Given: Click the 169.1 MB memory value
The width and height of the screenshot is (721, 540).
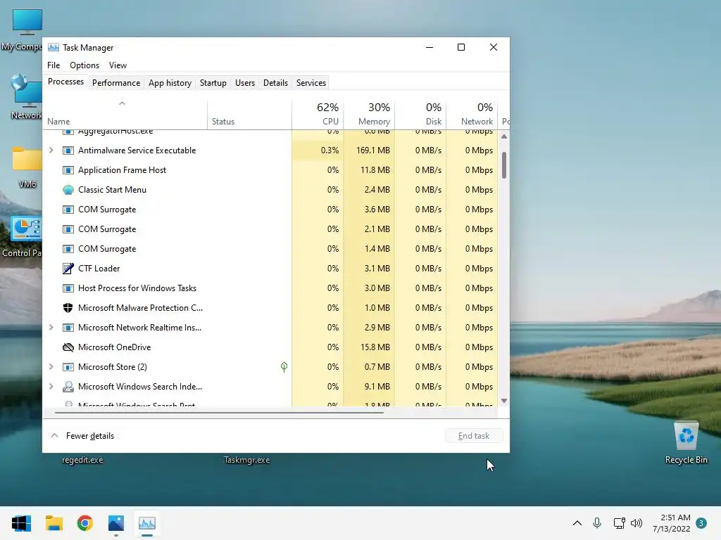Looking at the screenshot, I should pos(373,150).
